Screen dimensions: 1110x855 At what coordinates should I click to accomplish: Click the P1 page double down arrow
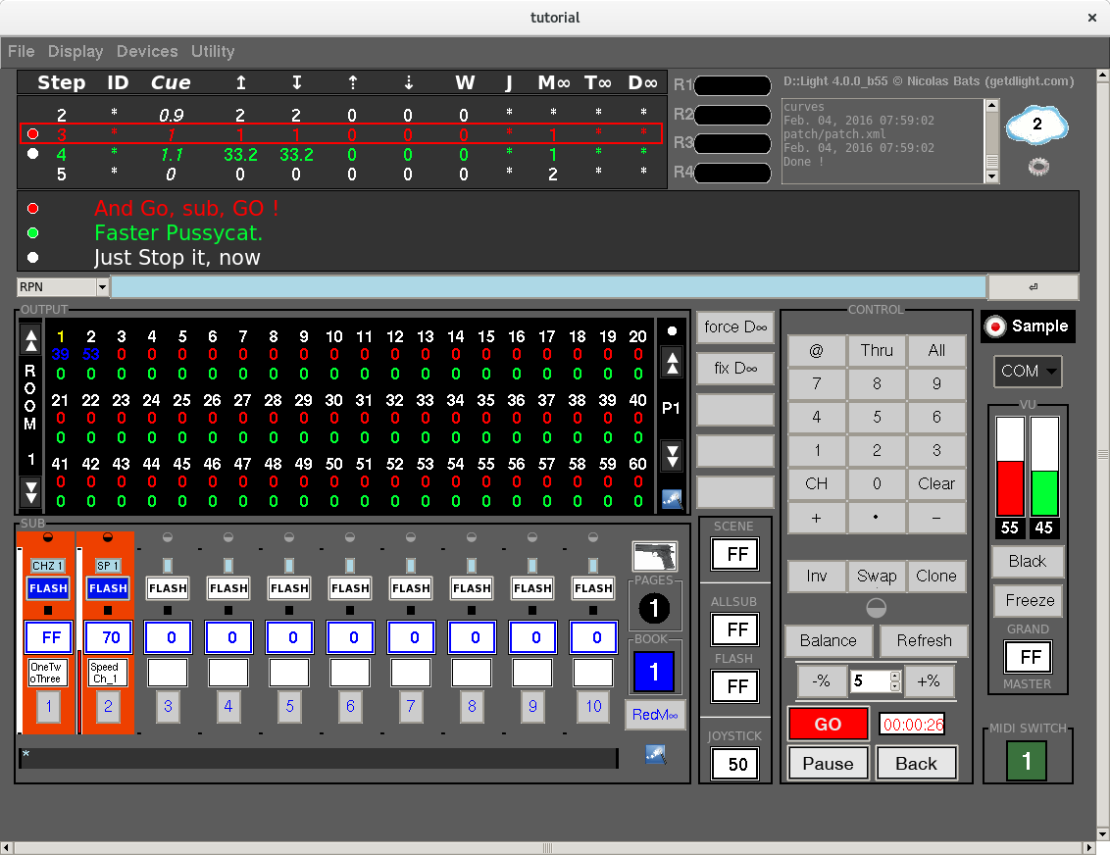pos(672,456)
